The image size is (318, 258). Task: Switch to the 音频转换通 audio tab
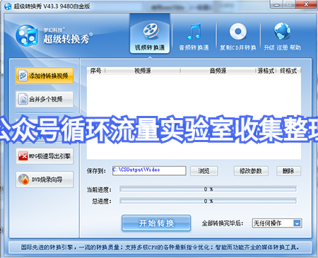click(x=194, y=37)
